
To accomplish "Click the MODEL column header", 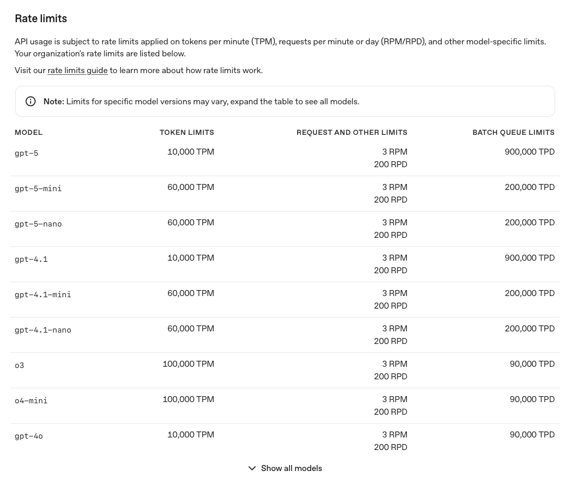I will pyautogui.click(x=29, y=132).
